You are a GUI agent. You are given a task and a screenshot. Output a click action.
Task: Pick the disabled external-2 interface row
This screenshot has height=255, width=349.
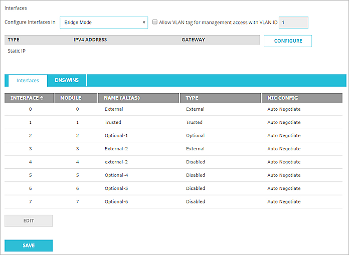click(x=116, y=162)
